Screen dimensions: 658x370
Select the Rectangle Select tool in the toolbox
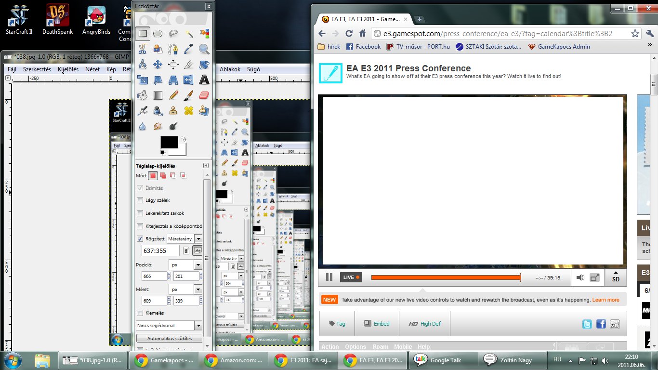[143, 34]
